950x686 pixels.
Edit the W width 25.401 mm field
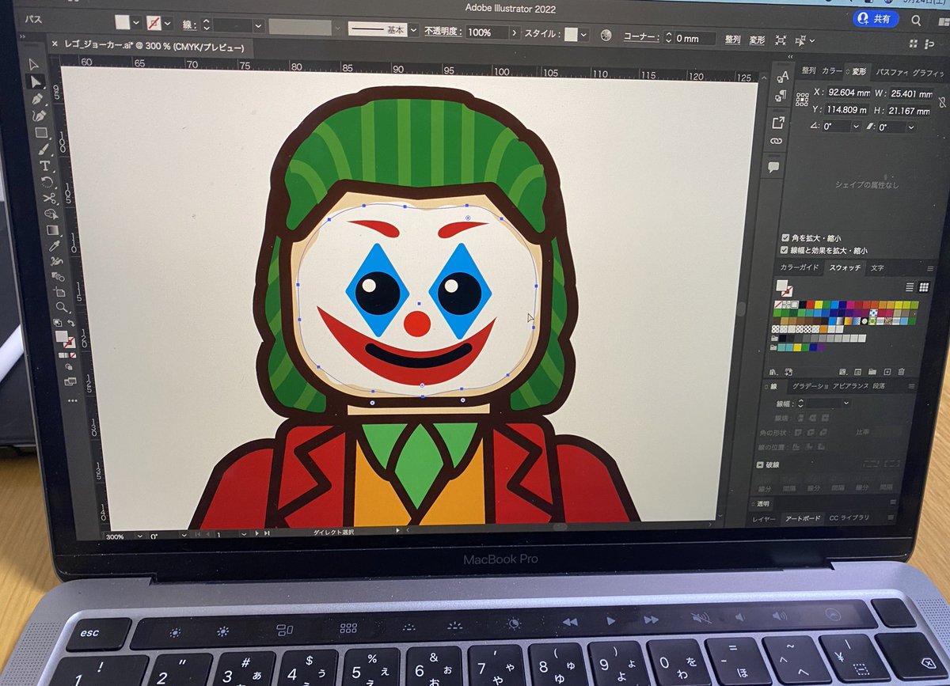click(x=910, y=93)
